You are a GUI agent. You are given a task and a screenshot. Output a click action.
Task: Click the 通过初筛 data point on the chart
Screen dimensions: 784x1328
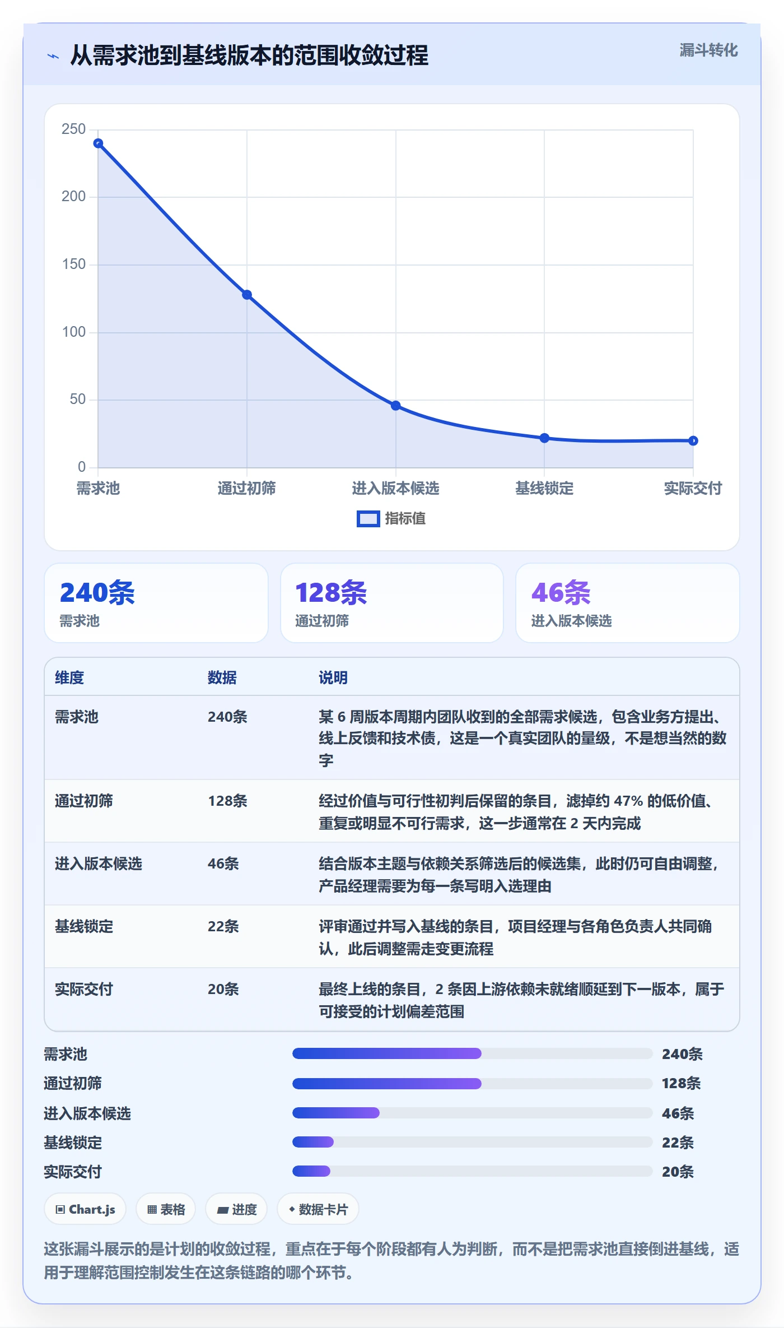247,295
